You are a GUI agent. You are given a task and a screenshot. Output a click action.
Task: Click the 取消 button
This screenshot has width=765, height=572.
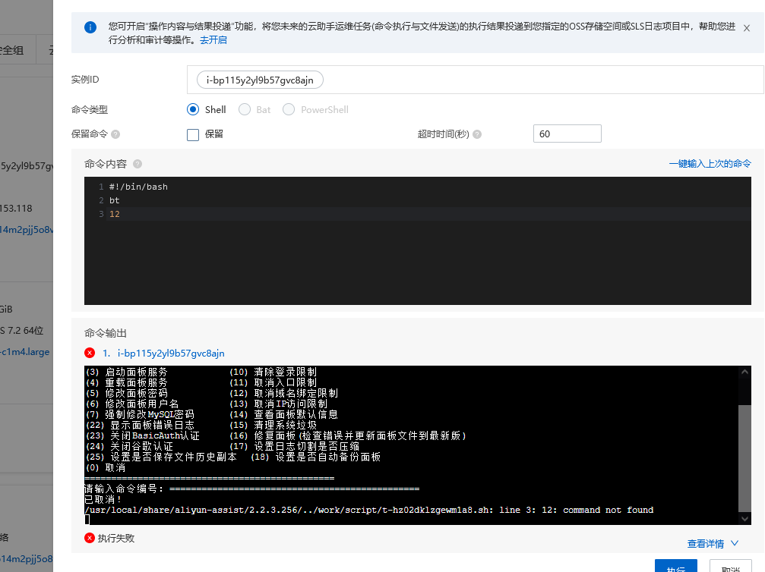[x=730, y=567]
